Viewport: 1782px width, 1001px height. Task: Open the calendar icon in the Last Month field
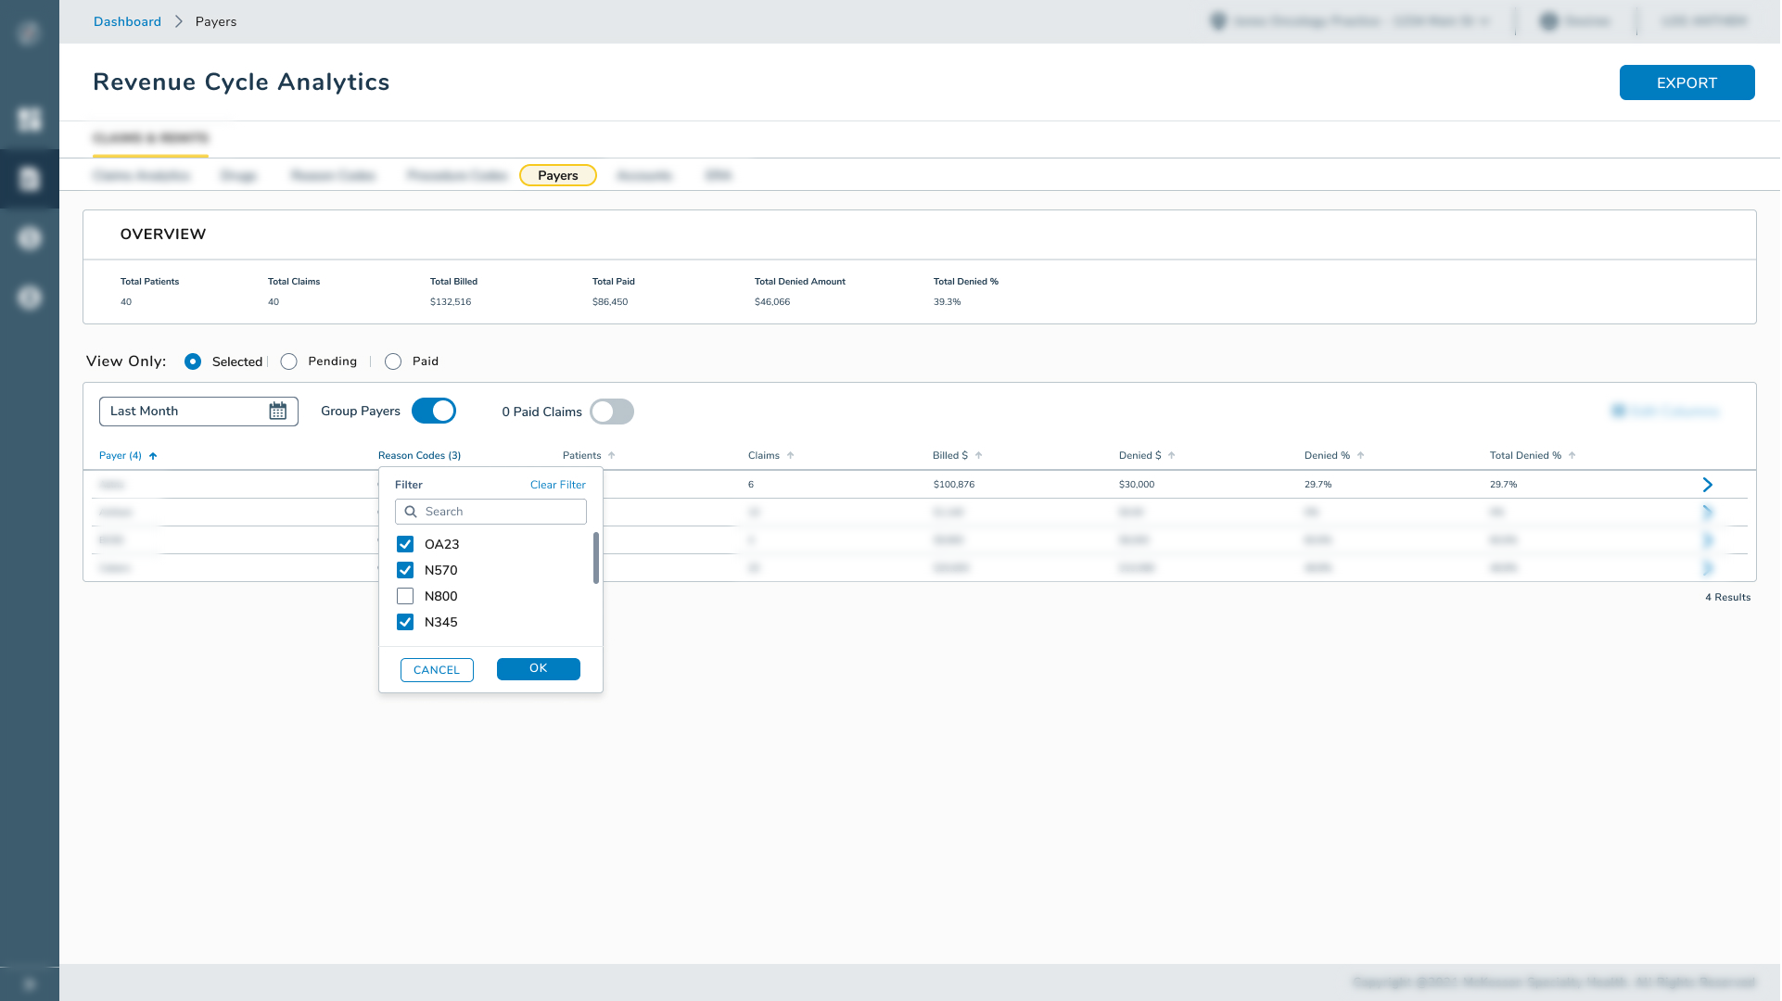pyautogui.click(x=277, y=412)
